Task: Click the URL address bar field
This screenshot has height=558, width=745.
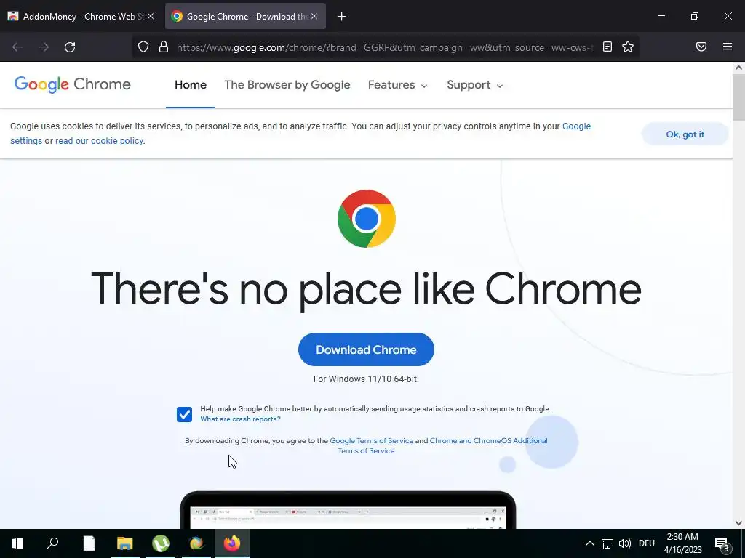Action: (385, 47)
